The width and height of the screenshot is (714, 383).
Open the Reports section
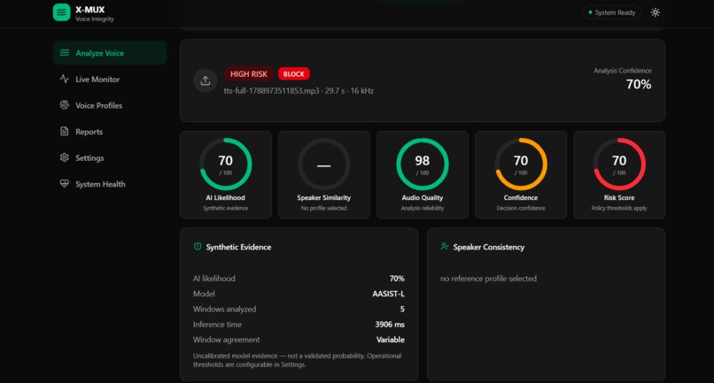(110, 132)
